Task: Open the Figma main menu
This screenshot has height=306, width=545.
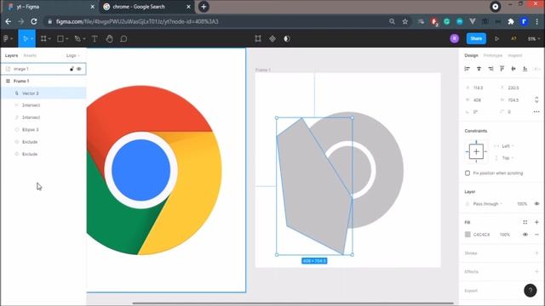Action: tap(8, 39)
